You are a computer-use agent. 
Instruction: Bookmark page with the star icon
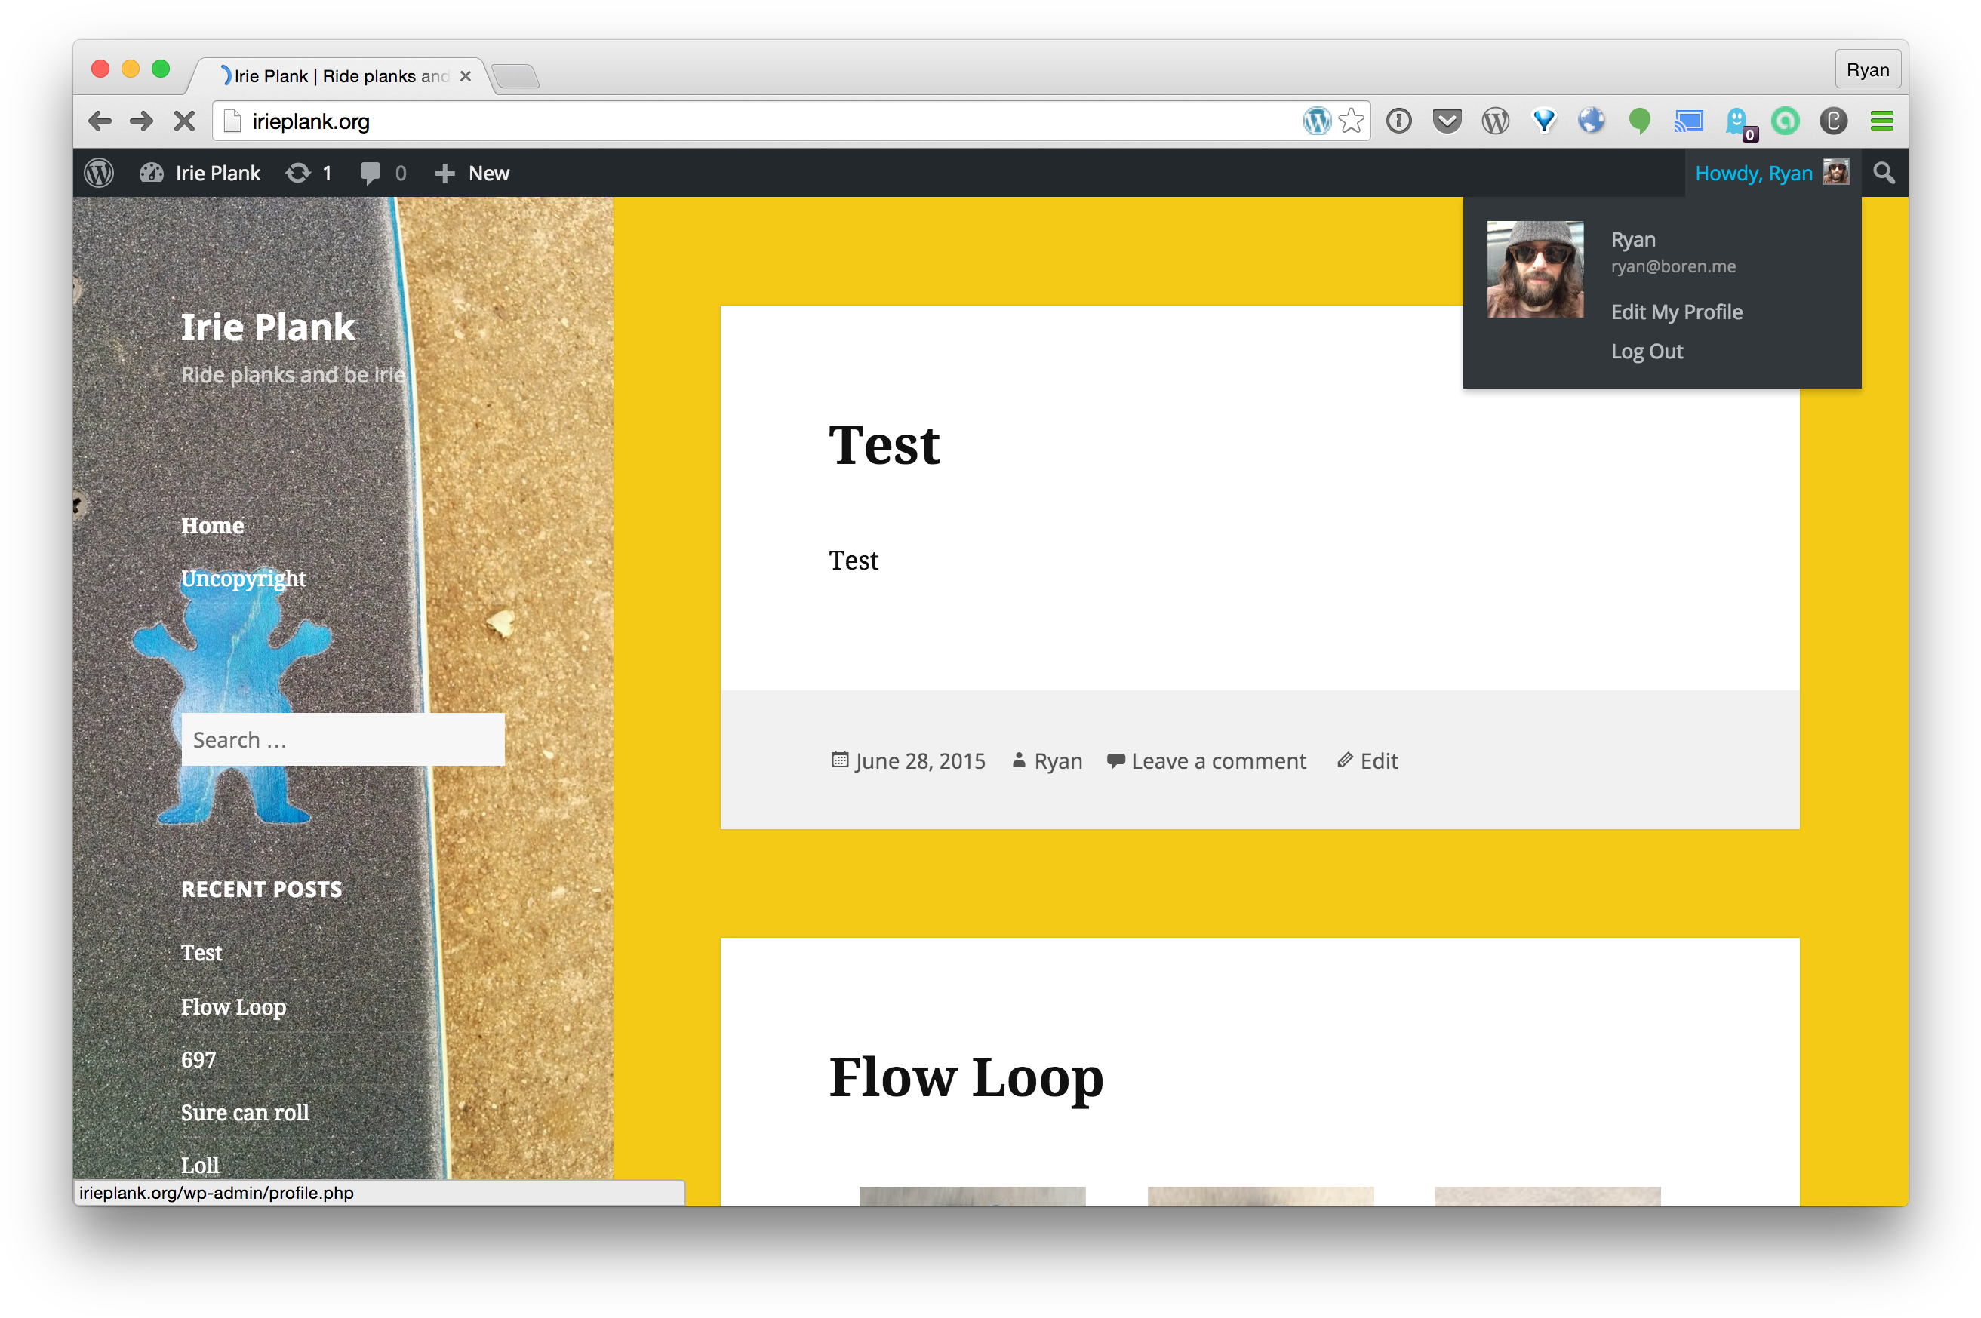click(x=1350, y=121)
